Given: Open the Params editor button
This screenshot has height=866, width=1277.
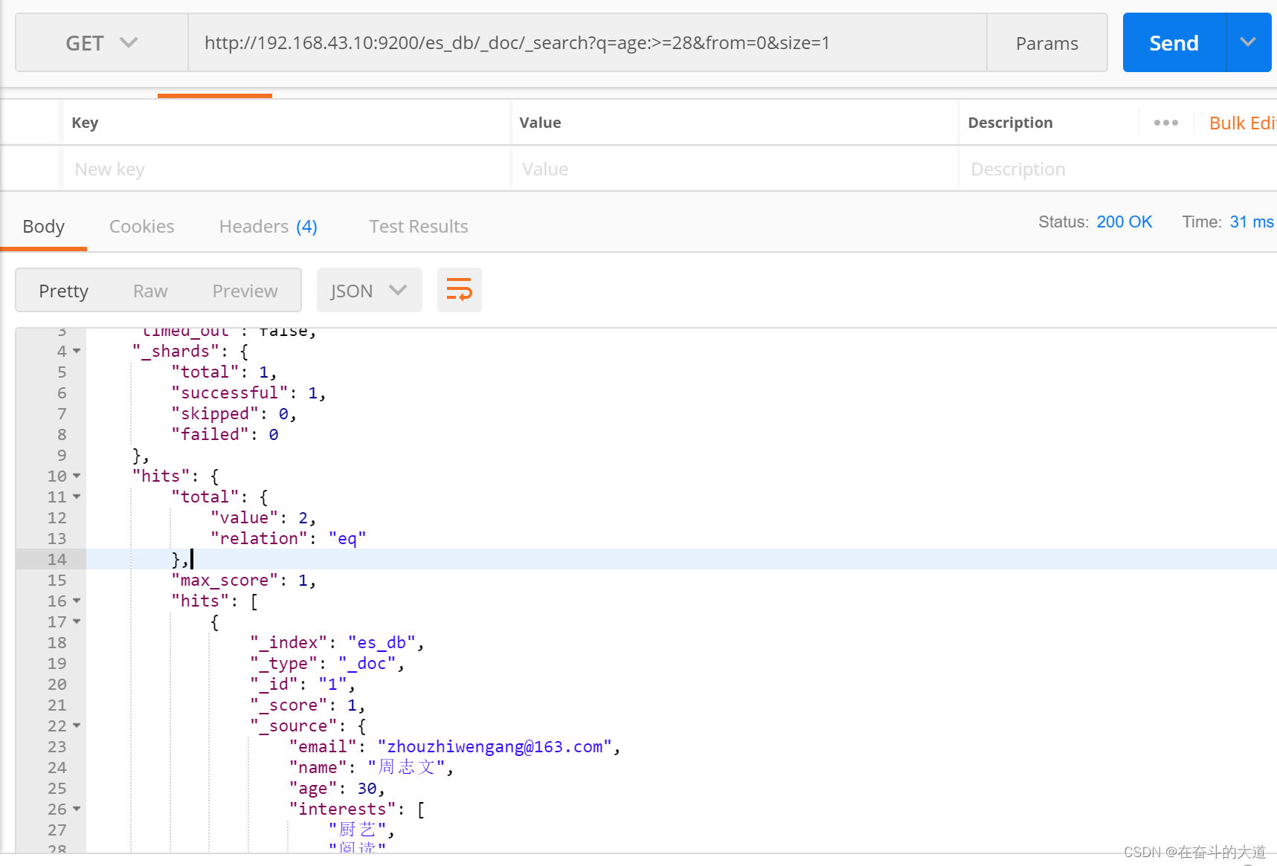Looking at the screenshot, I should [1046, 43].
